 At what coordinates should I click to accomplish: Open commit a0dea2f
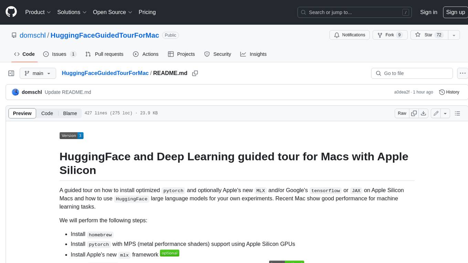point(402,92)
